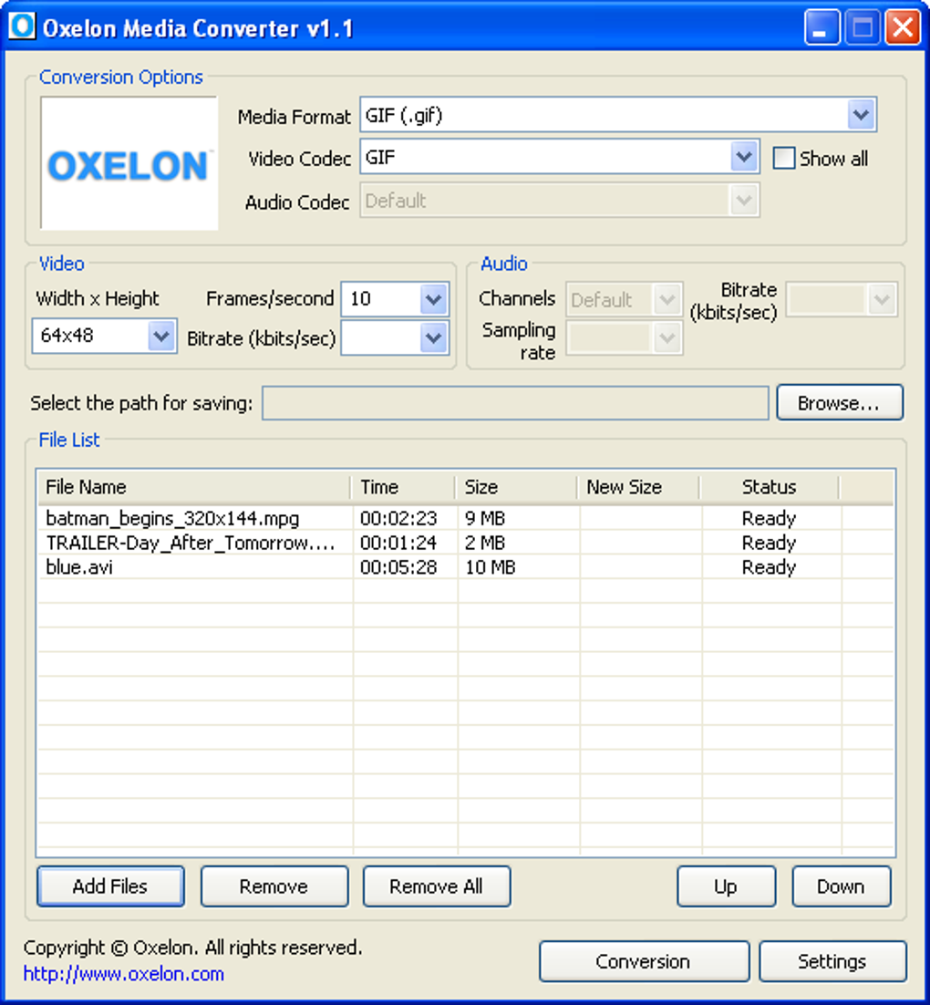Click the Size column header
The image size is (930, 1005).
[x=517, y=487]
